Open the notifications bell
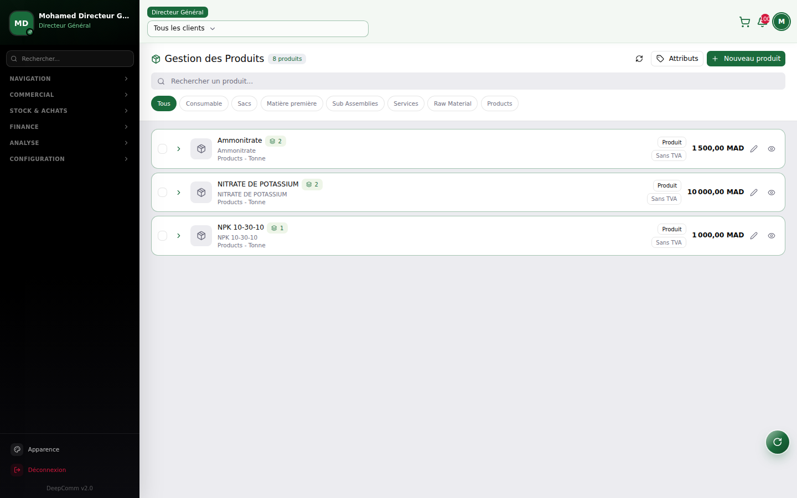This screenshot has height=498, width=797. 762,22
